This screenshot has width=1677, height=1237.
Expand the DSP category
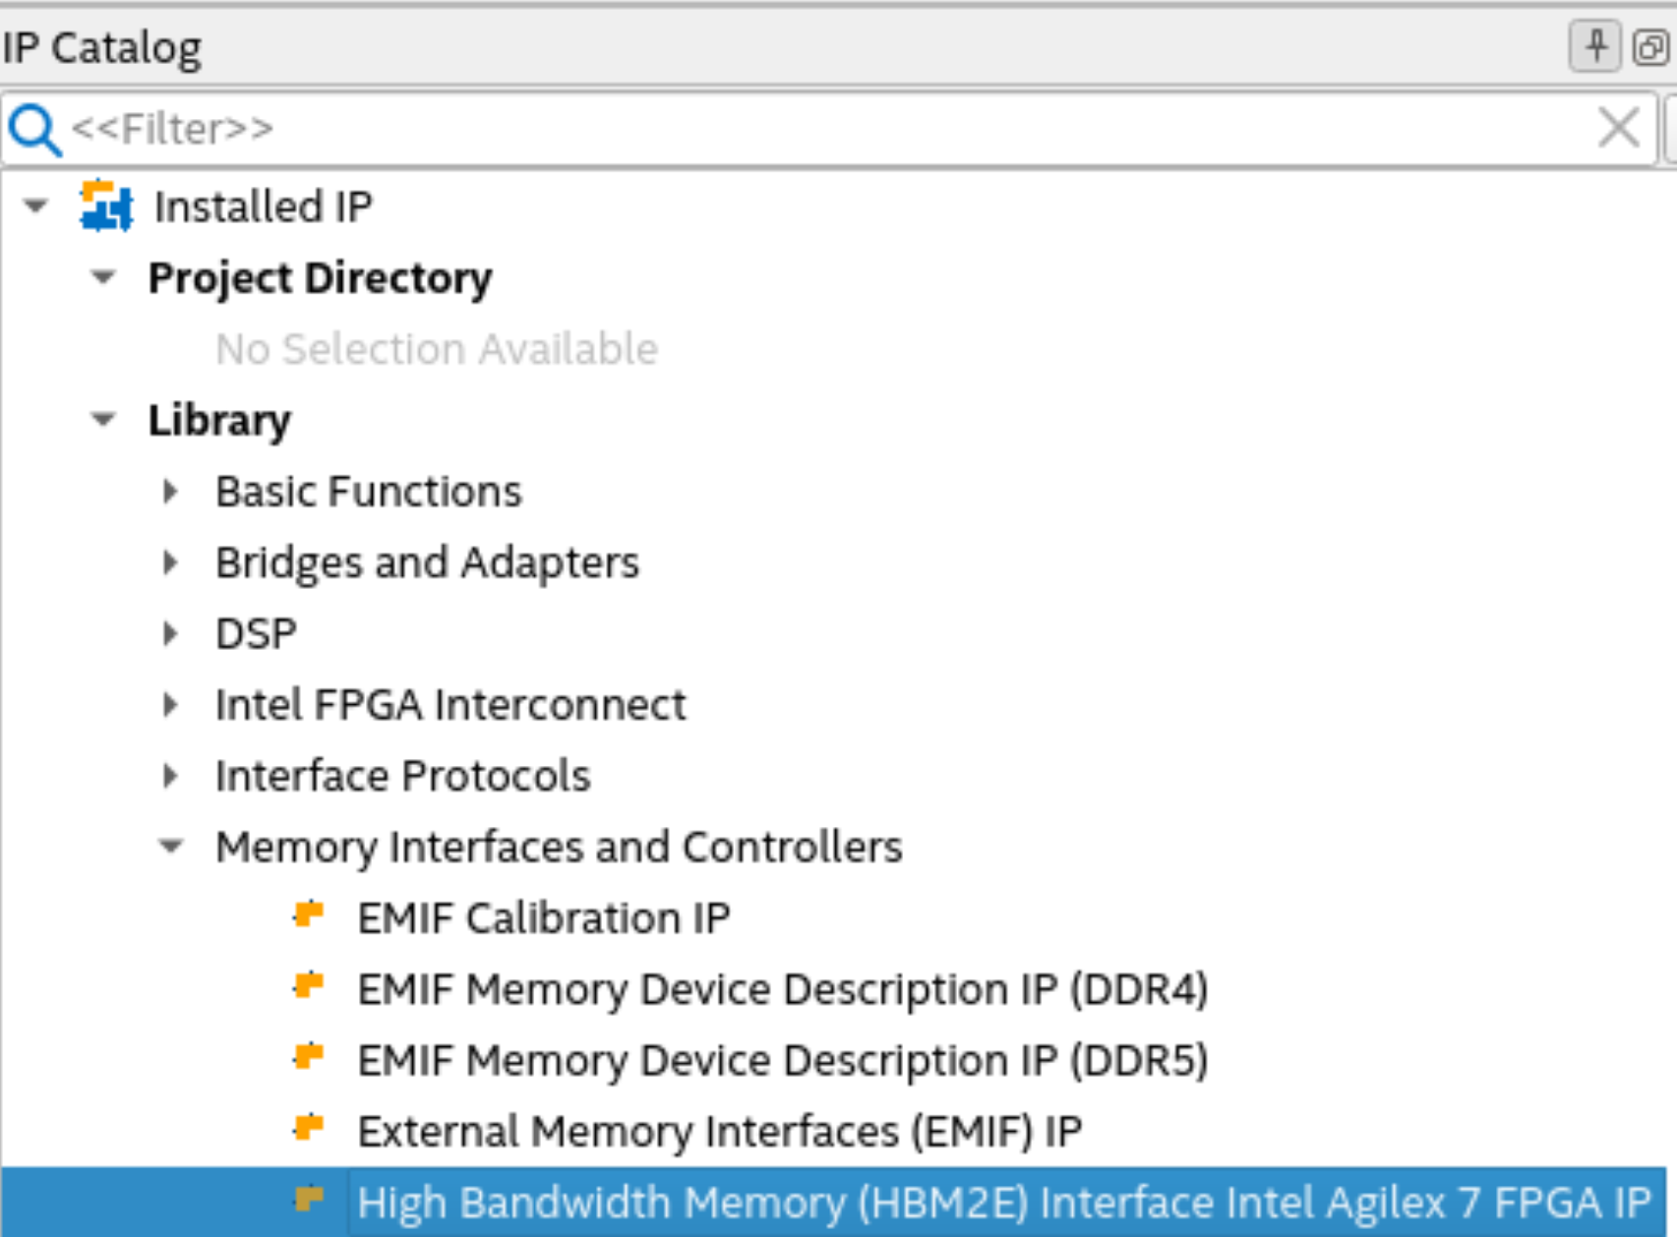(171, 634)
